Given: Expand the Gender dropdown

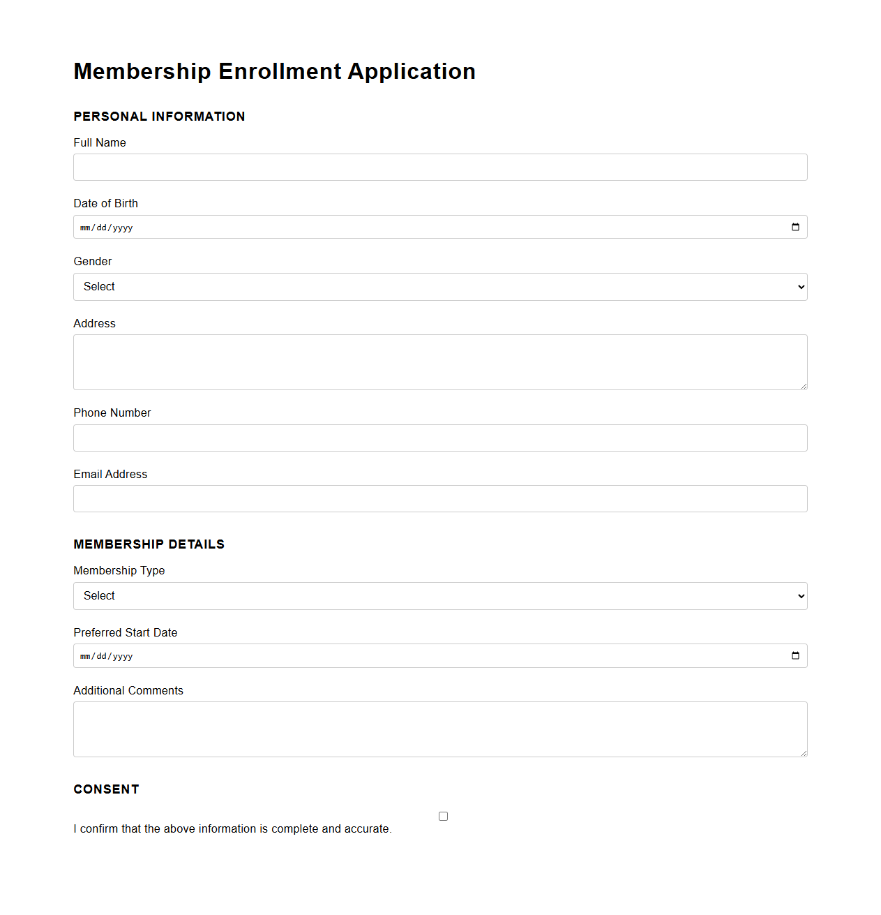Looking at the screenshot, I should 439,286.
